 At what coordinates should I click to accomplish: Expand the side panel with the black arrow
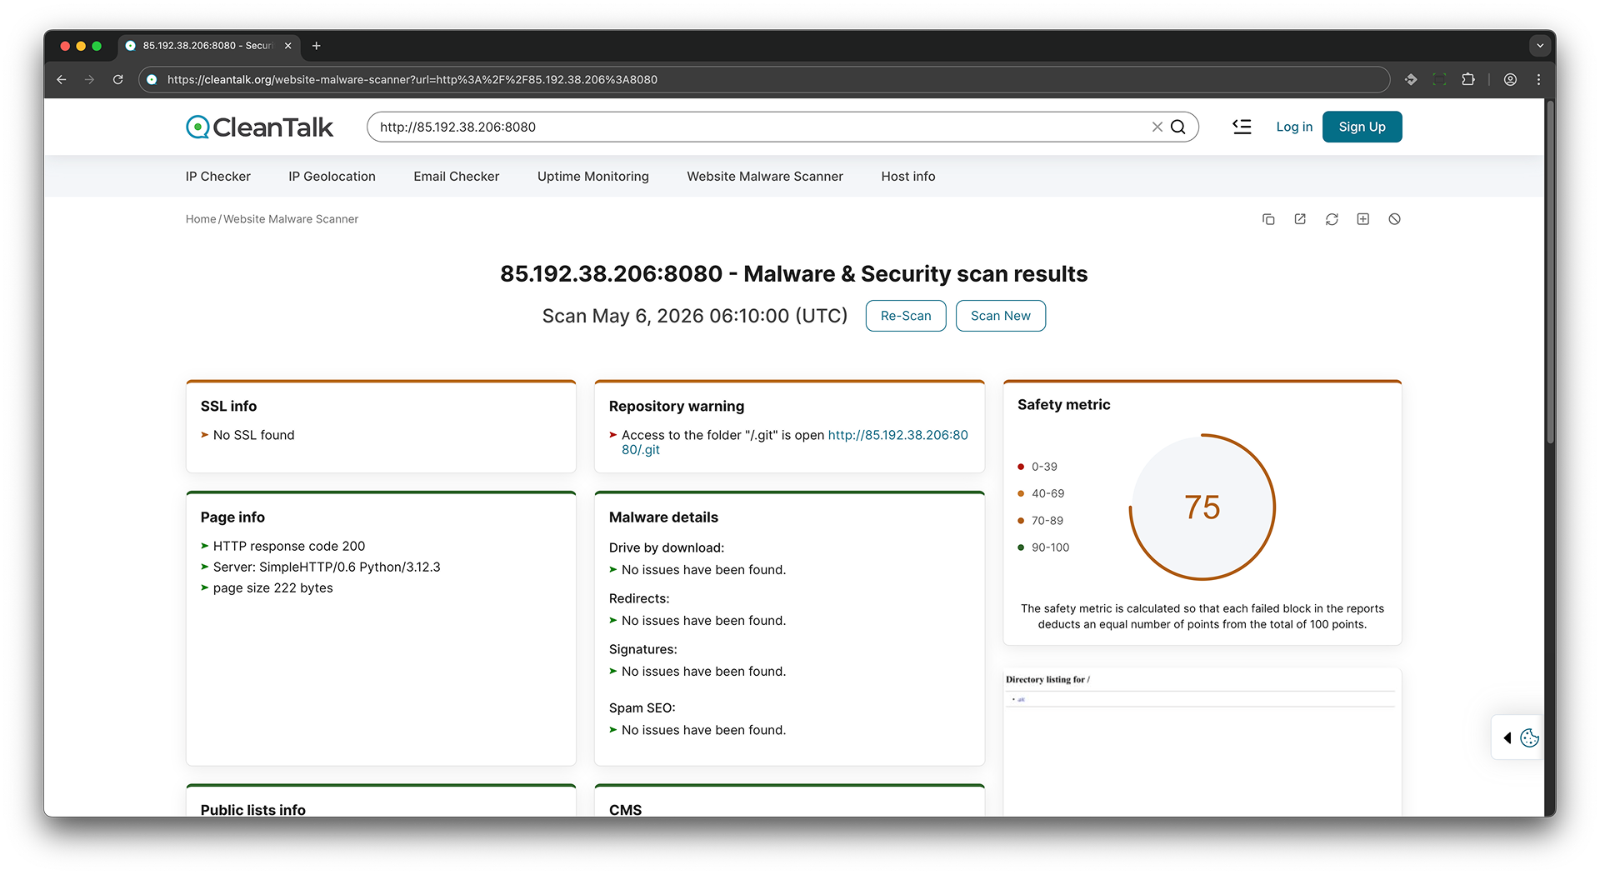pos(1507,737)
